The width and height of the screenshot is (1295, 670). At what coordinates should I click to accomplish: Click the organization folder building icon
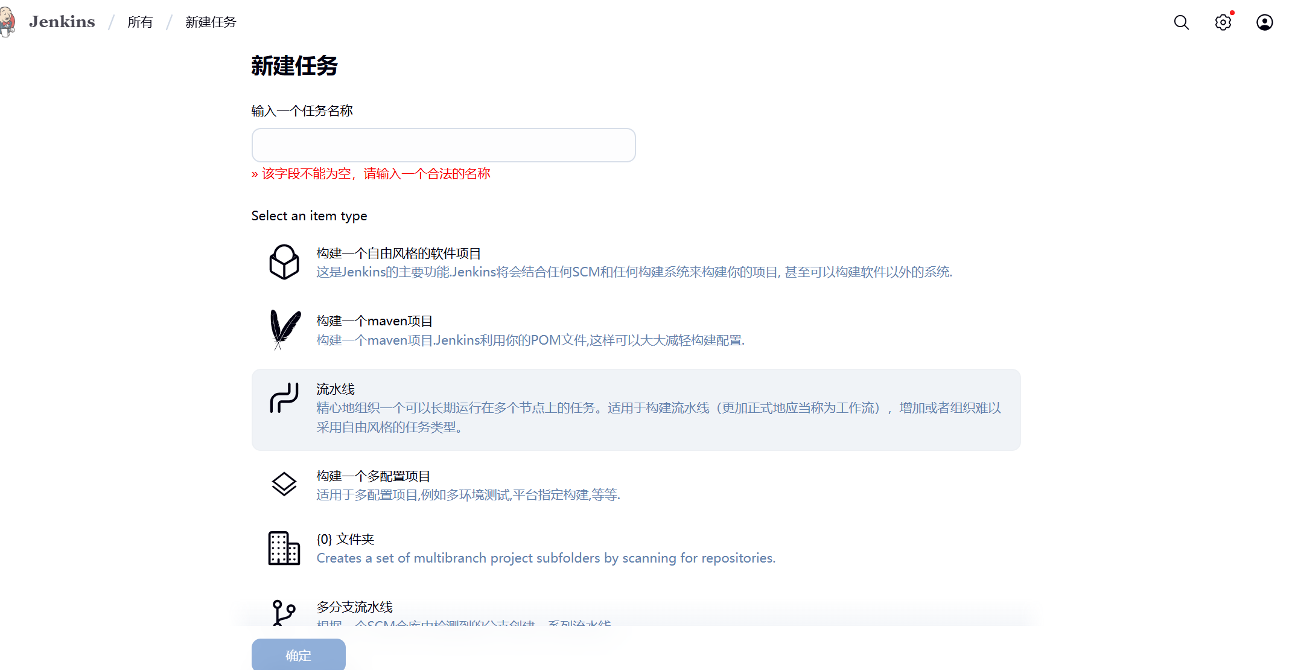click(x=284, y=548)
